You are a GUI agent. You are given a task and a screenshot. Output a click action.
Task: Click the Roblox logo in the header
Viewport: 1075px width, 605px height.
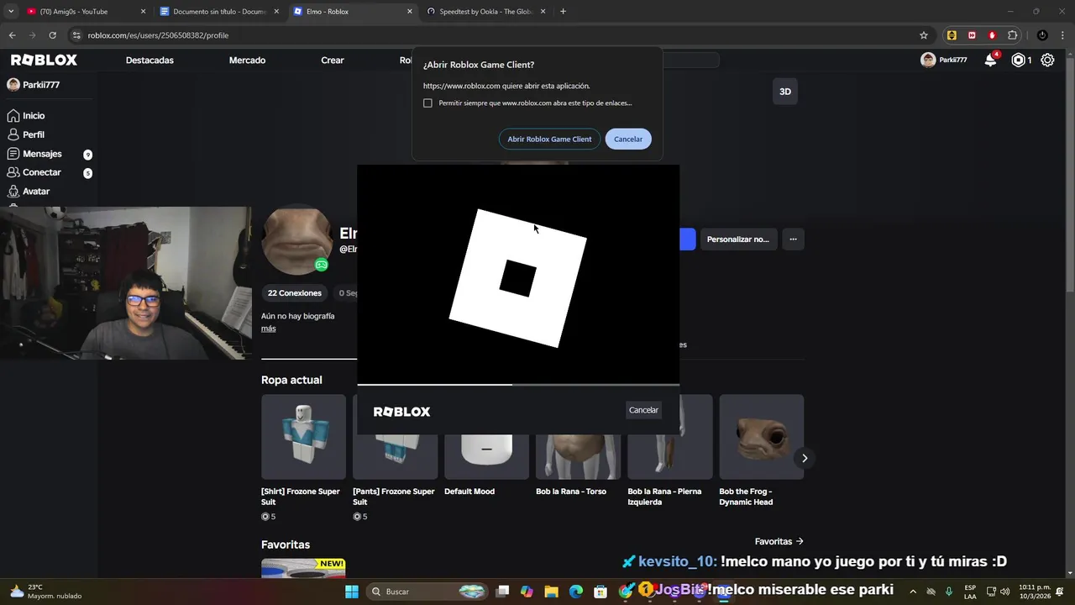tap(44, 60)
